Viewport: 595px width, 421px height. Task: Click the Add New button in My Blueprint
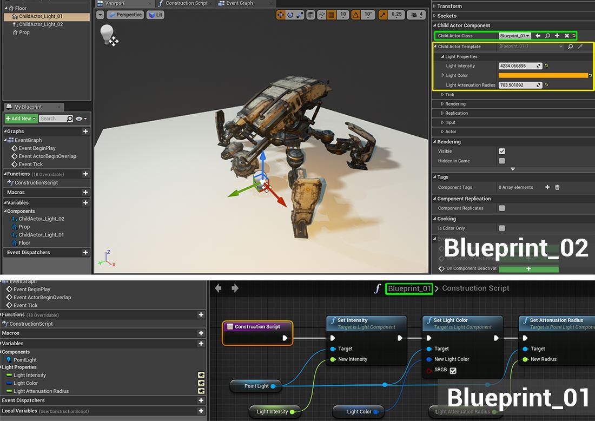[x=20, y=118]
